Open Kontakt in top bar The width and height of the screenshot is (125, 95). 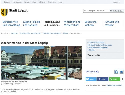(x=27, y=2)
